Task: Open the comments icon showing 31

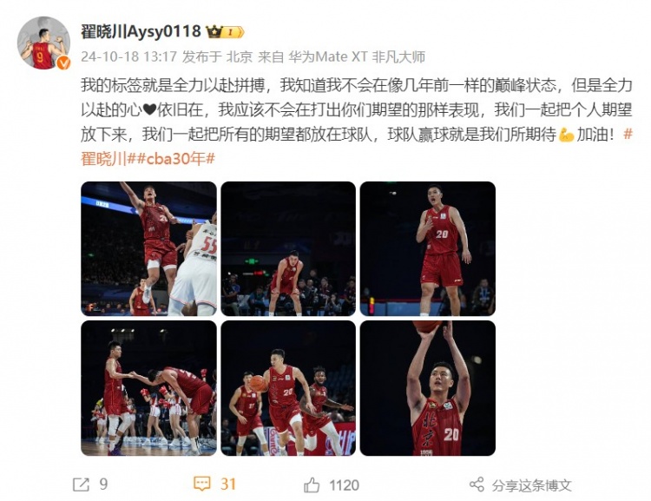Action: tap(201, 484)
